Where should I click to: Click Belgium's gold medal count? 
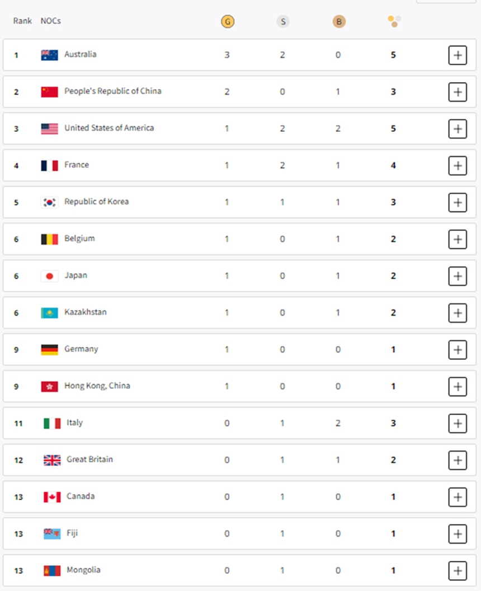[227, 239]
